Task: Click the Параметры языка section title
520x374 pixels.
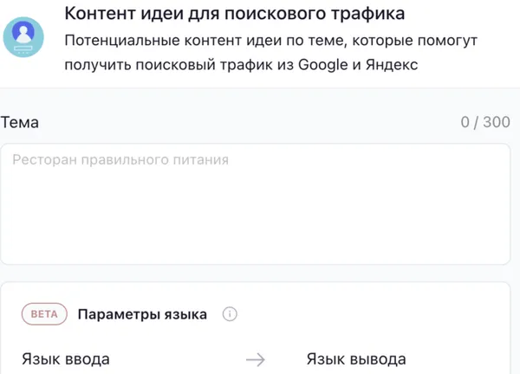Action: click(142, 314)
